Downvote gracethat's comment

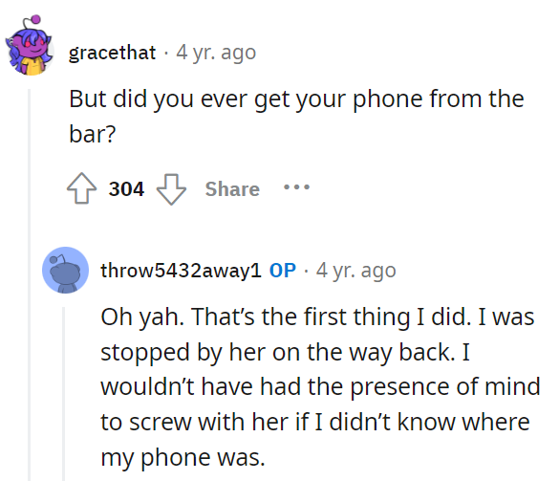(171, 189)
